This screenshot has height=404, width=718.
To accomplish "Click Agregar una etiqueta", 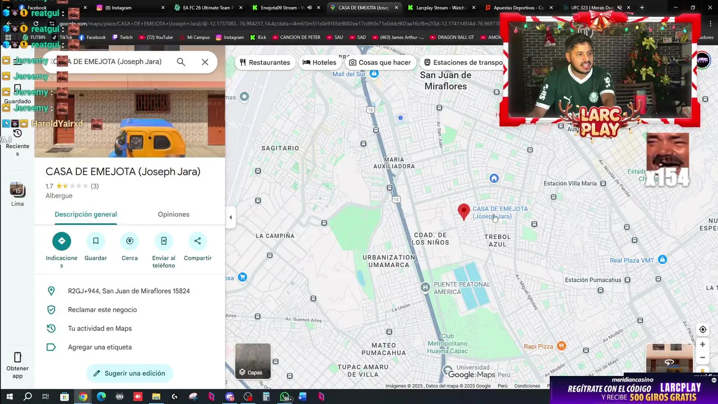I will [130, 347].
